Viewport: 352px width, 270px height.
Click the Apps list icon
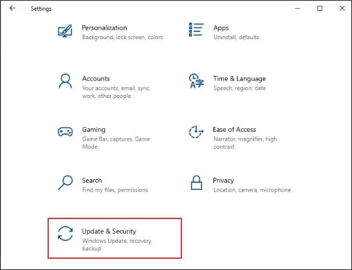(x=196, y=30)
